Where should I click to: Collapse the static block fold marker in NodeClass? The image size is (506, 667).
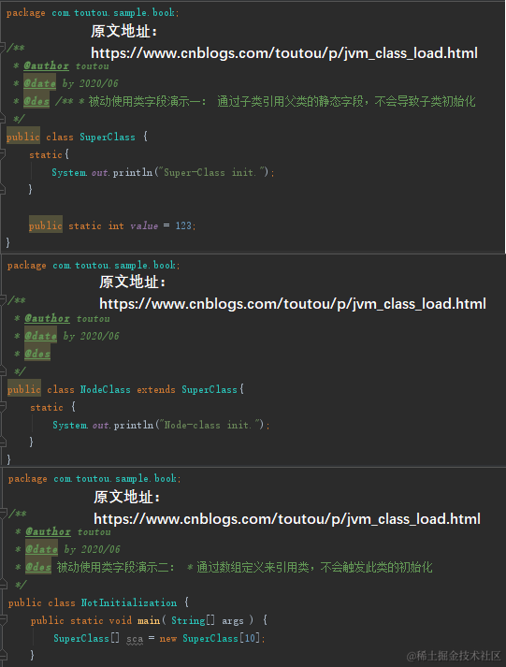point(3,407)
